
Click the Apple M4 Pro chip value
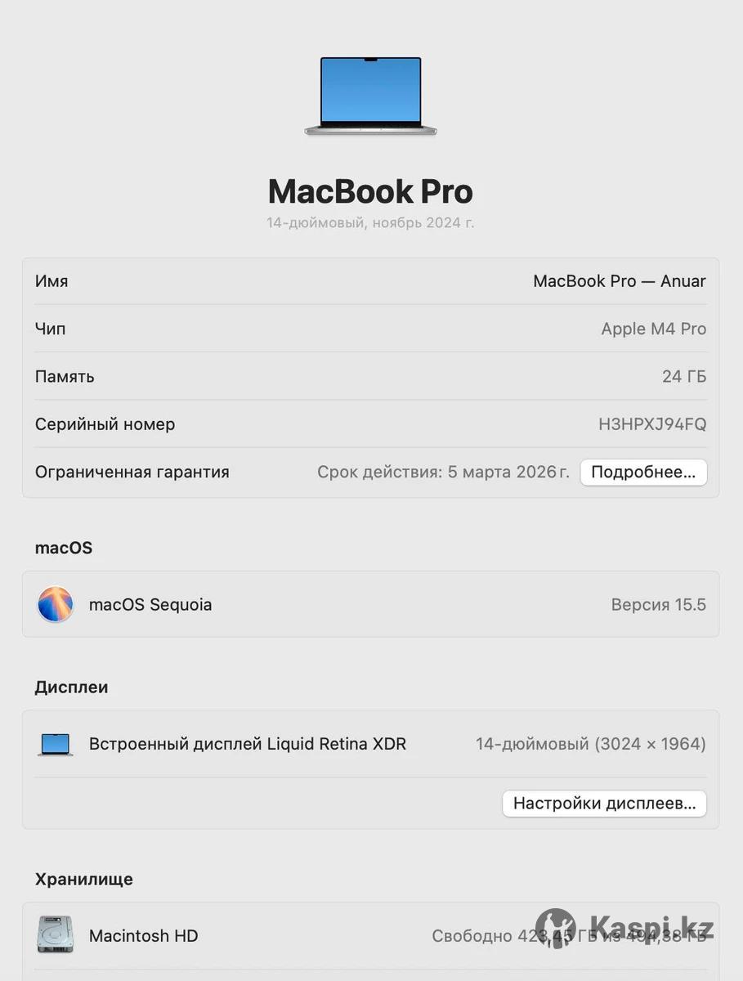[x=654, y=329]
